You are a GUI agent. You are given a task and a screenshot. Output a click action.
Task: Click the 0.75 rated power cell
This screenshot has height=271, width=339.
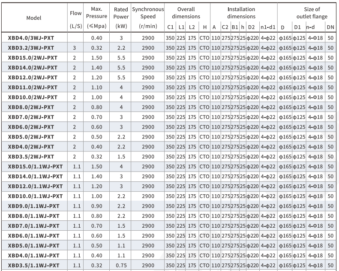click(x=121, y=265)
